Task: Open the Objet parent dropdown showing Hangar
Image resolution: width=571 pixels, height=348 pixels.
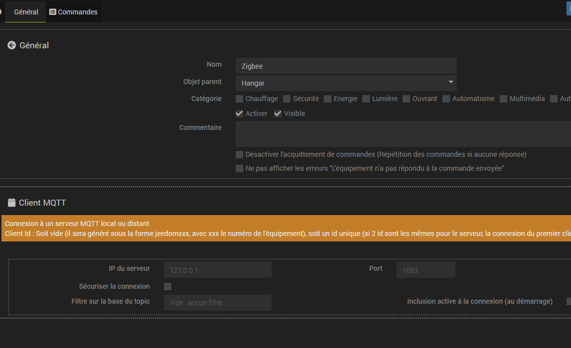Action: coord(346,83)
